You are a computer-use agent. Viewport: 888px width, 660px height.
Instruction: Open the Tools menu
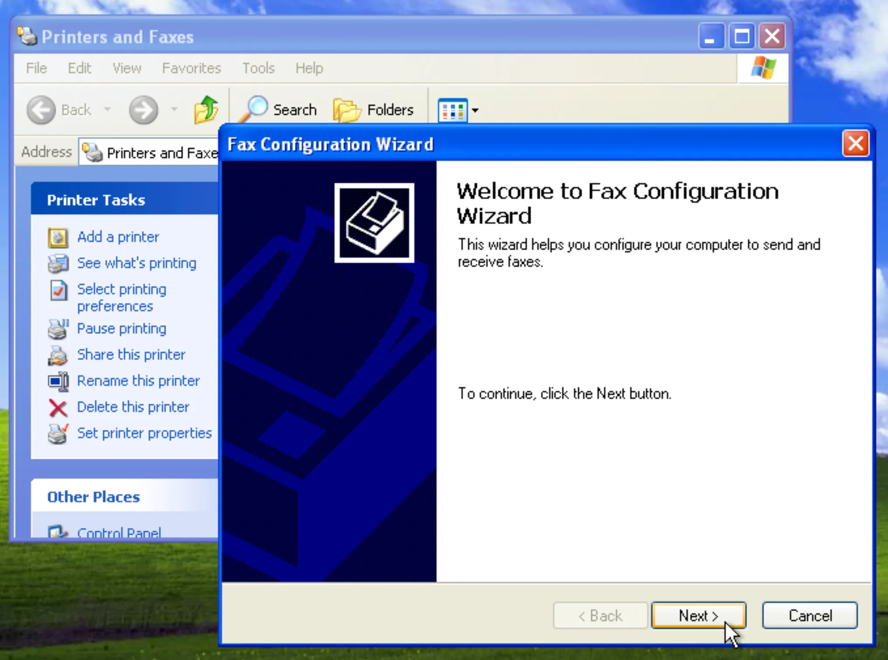click(258, 68)
